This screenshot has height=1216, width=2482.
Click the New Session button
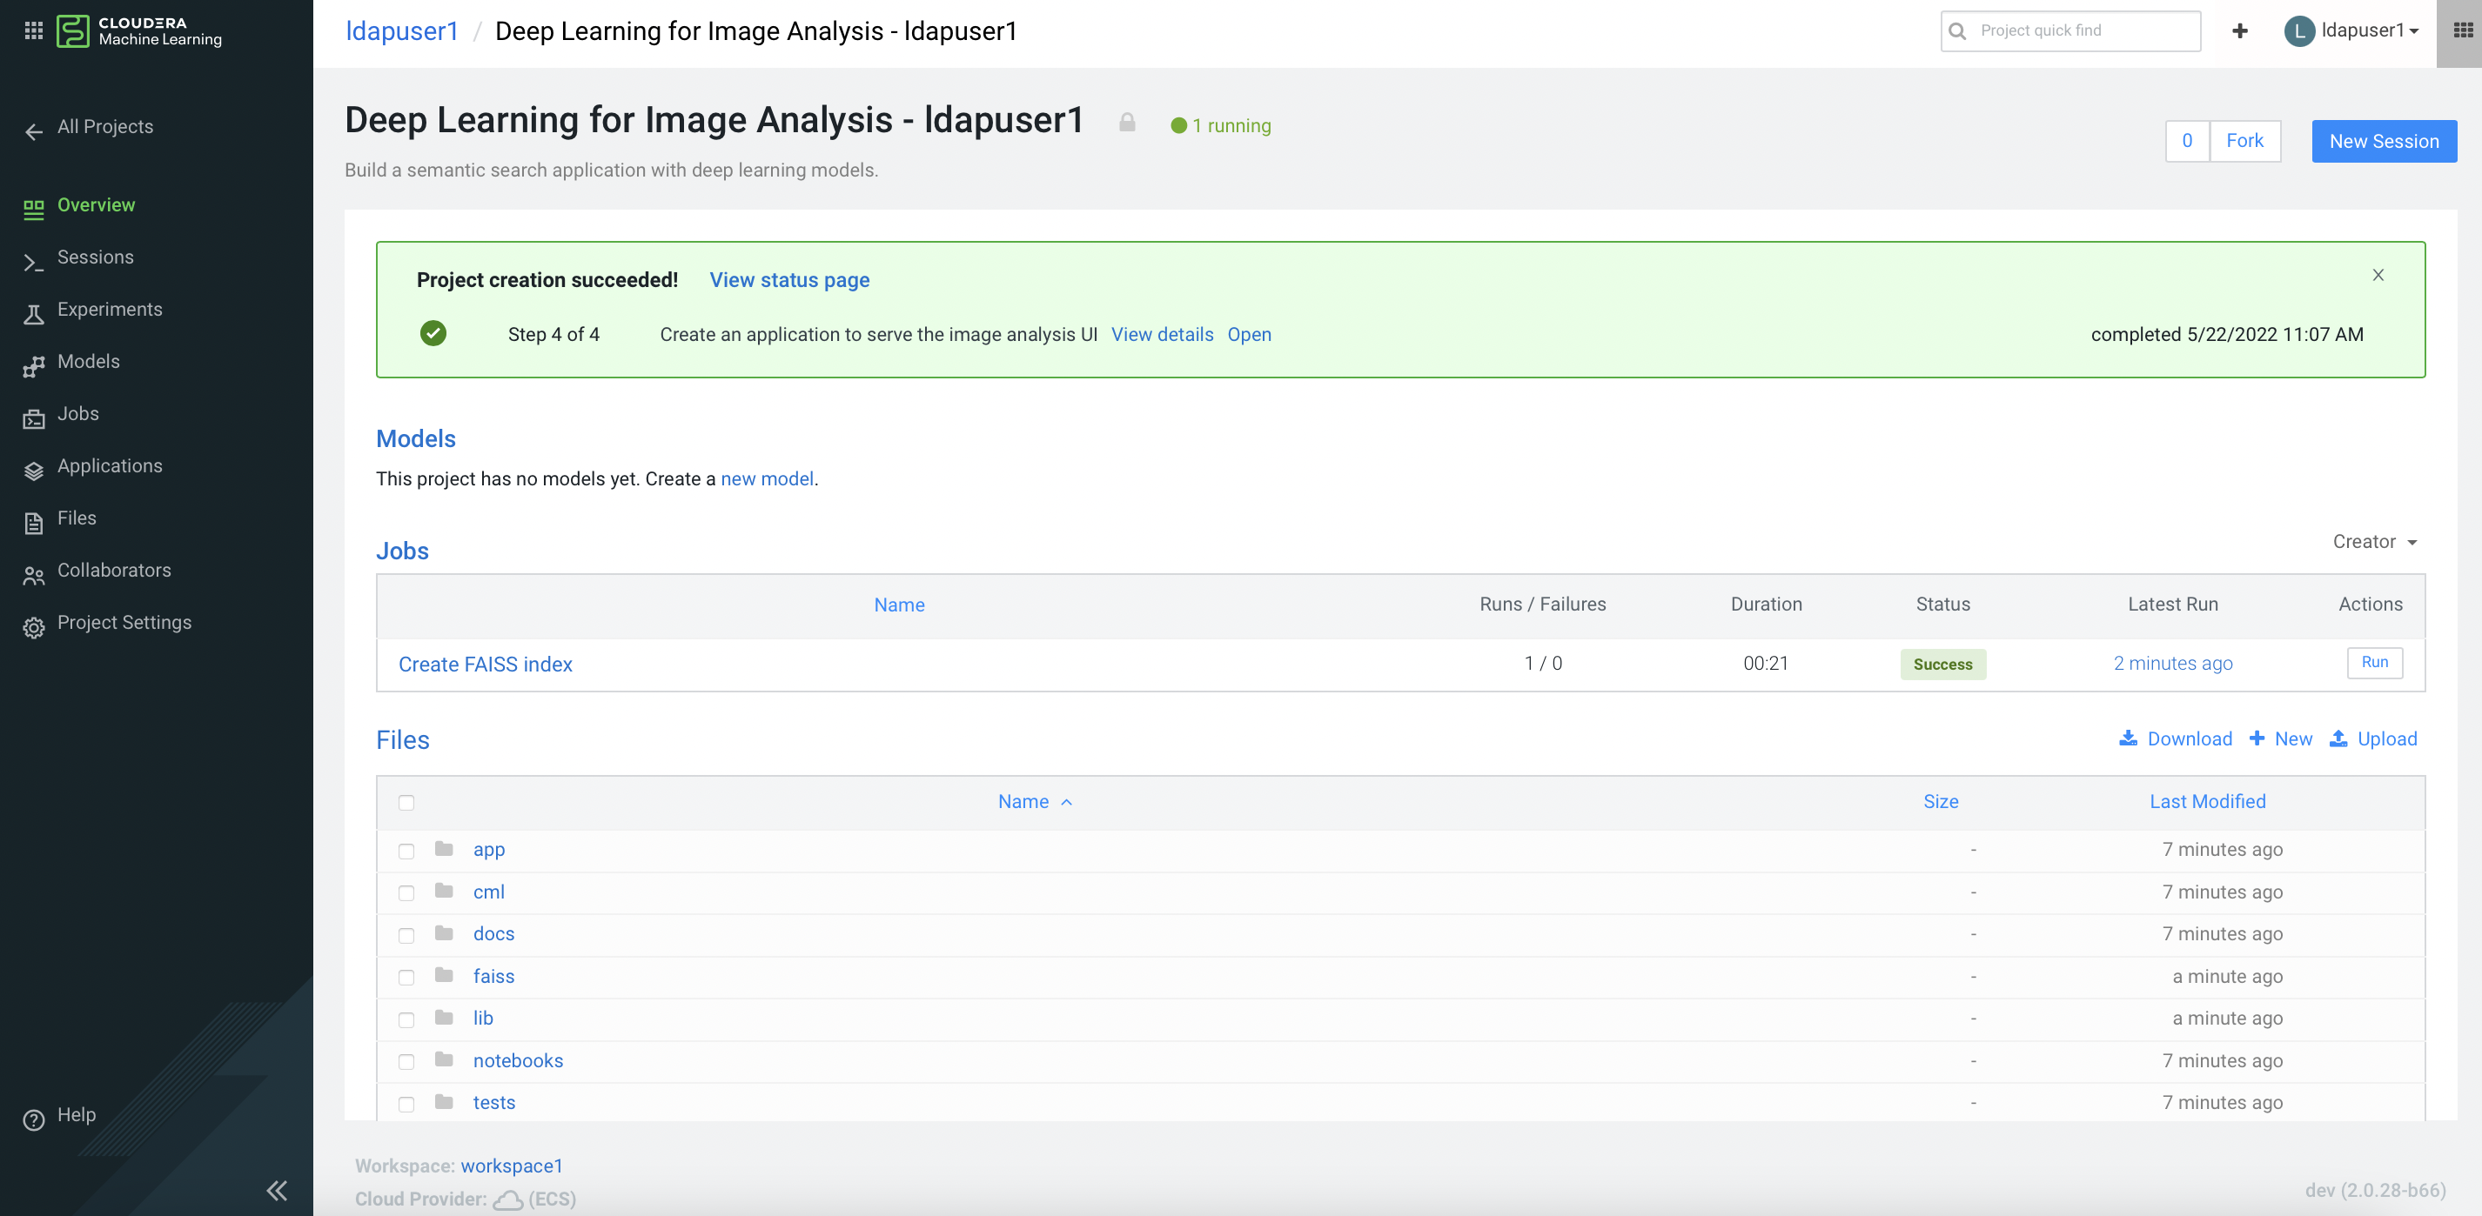(x=2383, y=142)
